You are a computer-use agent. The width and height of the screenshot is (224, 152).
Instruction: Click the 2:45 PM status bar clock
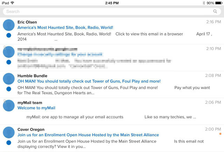pyautogui.click(x=112, y=3)
